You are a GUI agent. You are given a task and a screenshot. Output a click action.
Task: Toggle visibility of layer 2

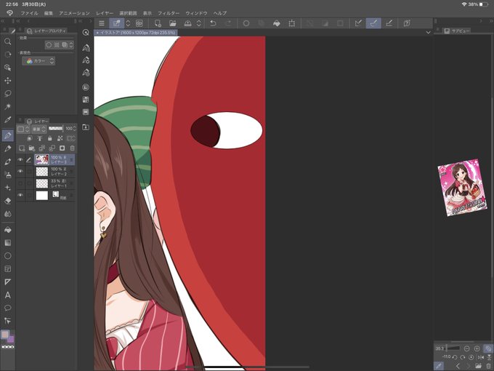coord(20,171)
